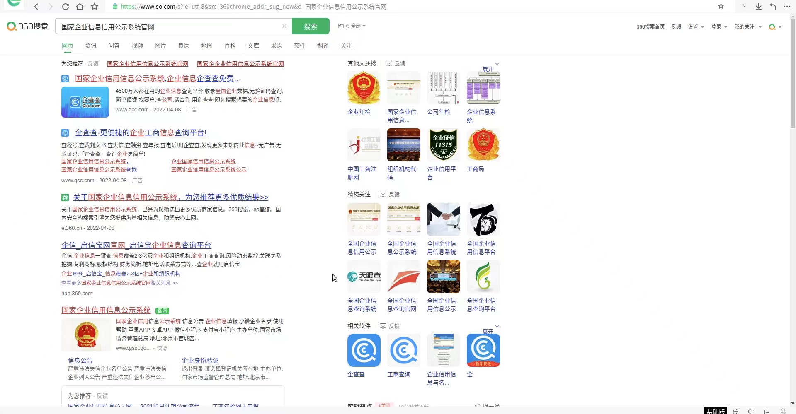This screenshot has width=796, height=414.
Task: Open the 企查查 qcc.com ad thumbnail
Action: tap(85, 102)
